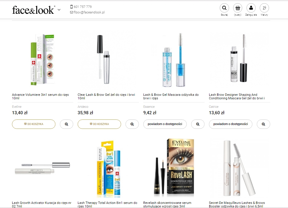The image size is (288, 208).
Task: Add Artdeco Clear Lash gel to basket
Action: [x=100, y=124]
